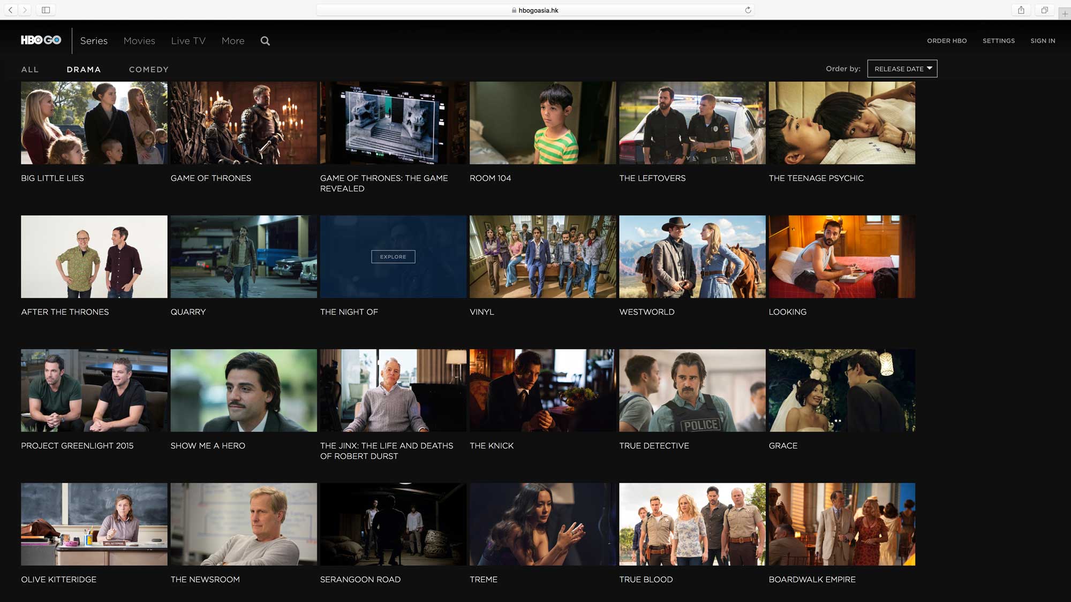Image resolution: width=1071 pixels, height=602 pixels.
Task: Click the THE LEFTOVERS title text
Action: pyautogui.click(x=652, y=178)
